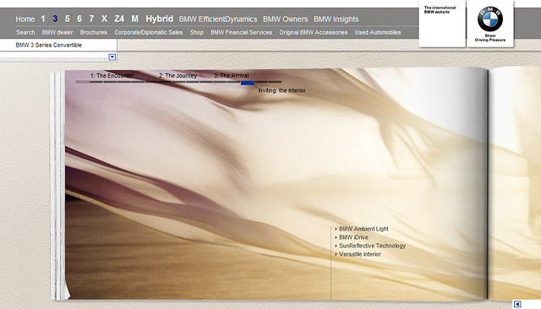Open Original BMW Accessories link
541x309 pixels.
[314, 32]
